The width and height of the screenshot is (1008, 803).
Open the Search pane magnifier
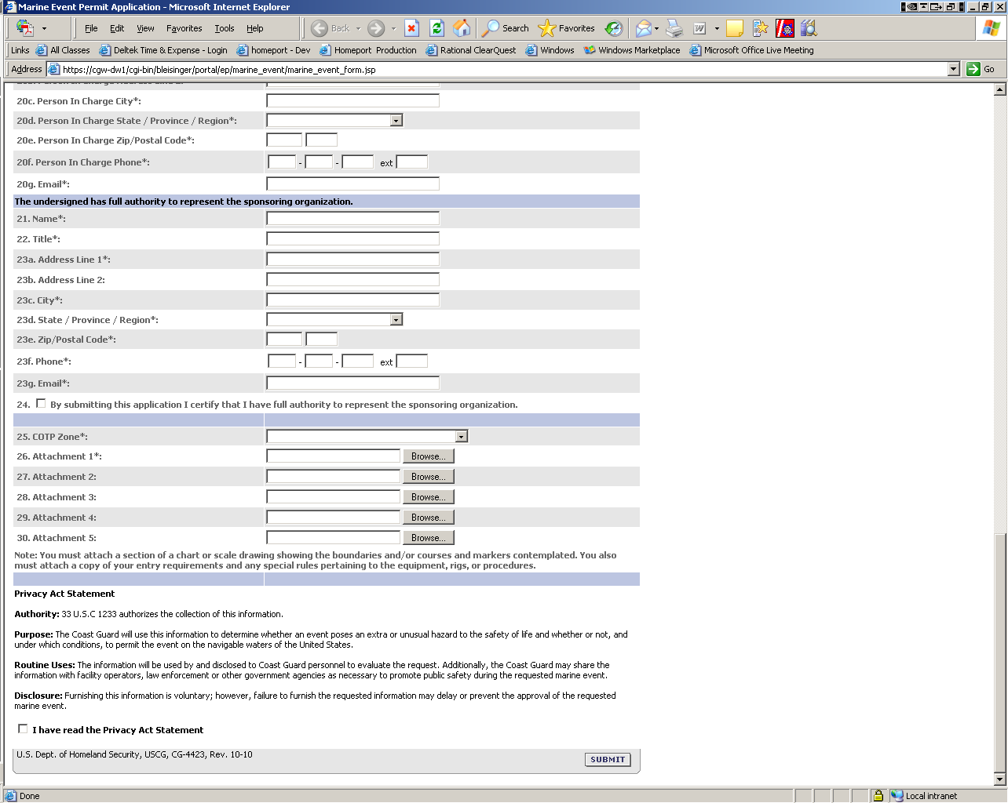[x=506, y=28]
